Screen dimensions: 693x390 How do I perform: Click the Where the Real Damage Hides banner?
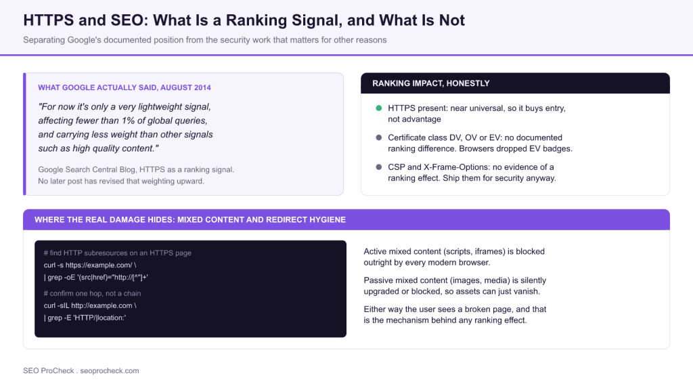346,220
